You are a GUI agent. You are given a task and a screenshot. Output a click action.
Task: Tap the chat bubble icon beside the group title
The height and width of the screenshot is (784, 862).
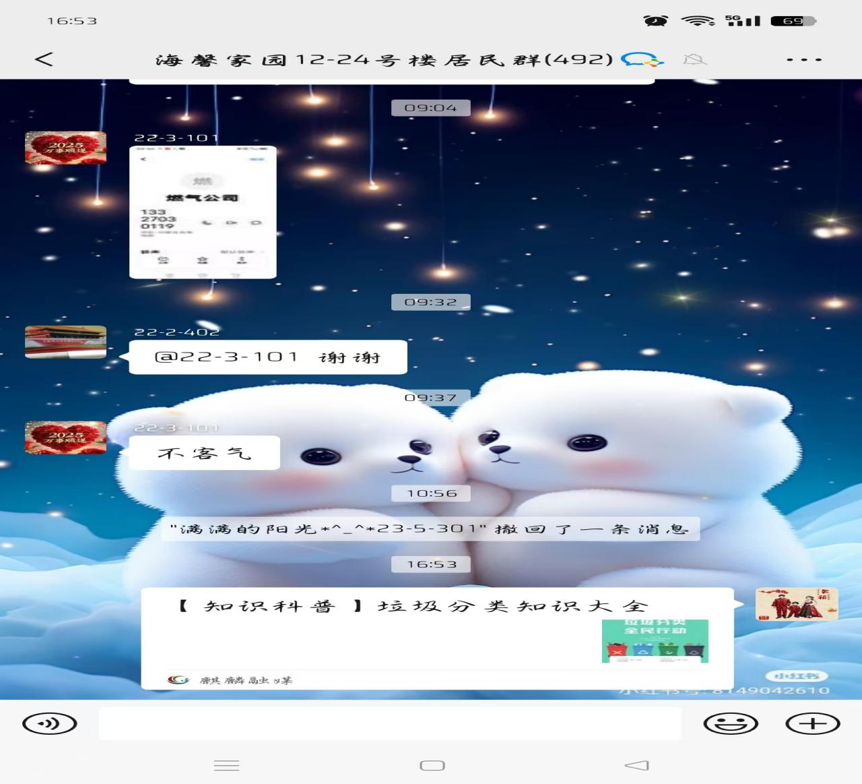(x=642, y=60)
